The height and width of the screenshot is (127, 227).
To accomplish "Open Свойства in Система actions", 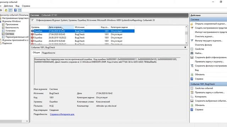I will click(x=199, y=49).
